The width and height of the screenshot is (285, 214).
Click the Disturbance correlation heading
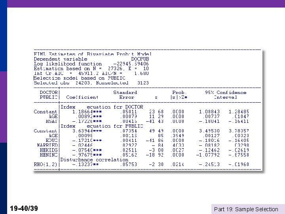(94, 160)
